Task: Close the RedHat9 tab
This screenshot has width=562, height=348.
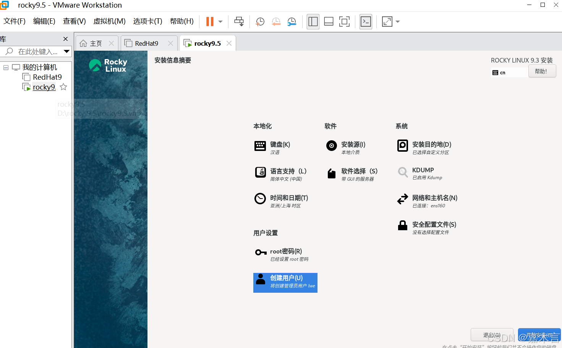Action: [x=170, y=43]
